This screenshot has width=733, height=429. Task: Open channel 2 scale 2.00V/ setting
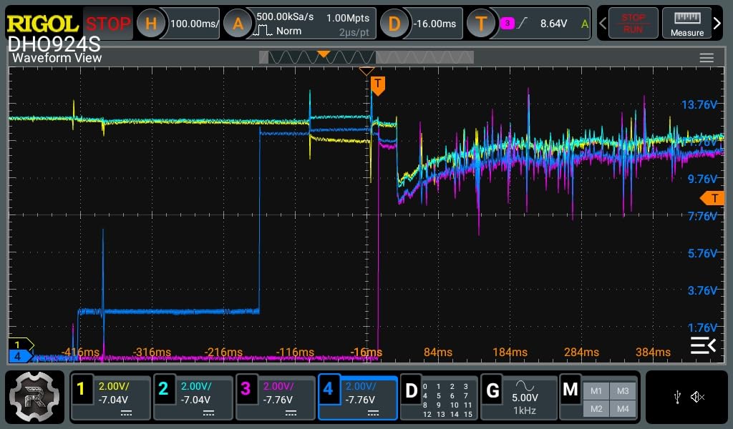click(196, 387)
